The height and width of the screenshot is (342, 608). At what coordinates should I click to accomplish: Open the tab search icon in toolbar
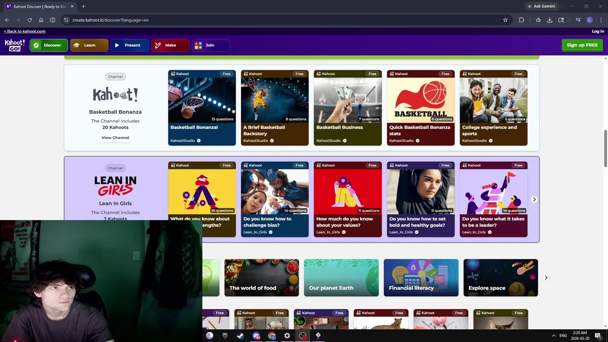click(x=561, y=20)
